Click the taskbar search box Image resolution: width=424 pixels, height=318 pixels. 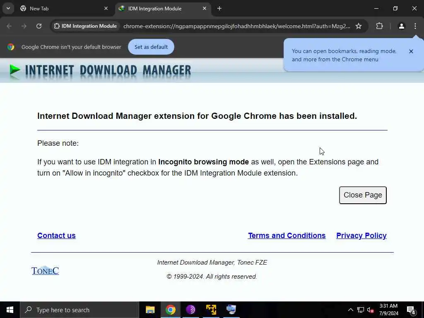tap(79, 310)
